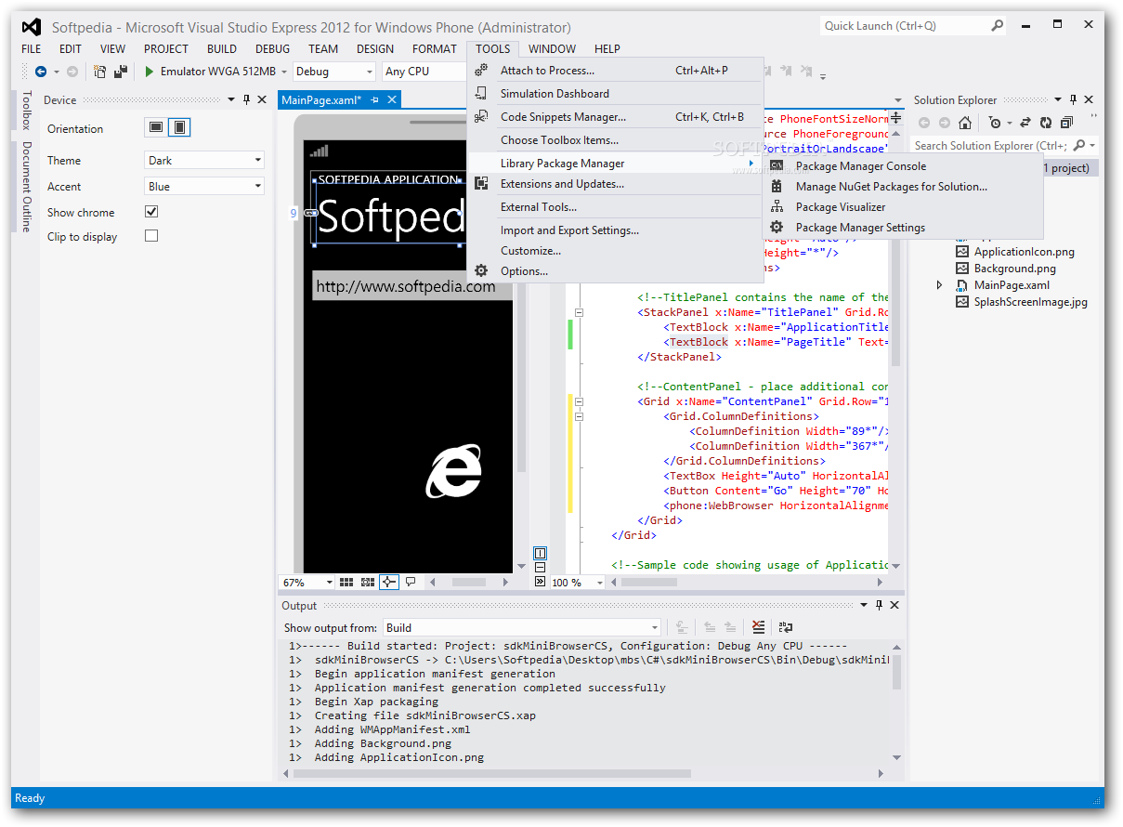Screen dimensions: 1123x827
Task: Toggle Word Wrap icon in Output toolbar
Action: (786, 627)
